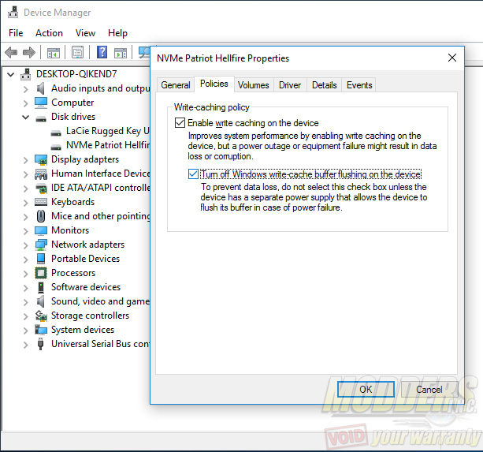This screenshot has height=452, width=483.
Task: Click the Device Manager title bar icon
Action: [x=13, y=13]
